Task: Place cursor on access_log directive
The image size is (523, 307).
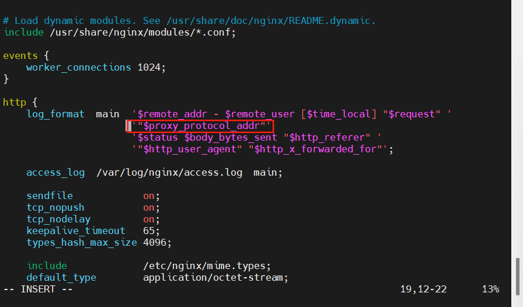Action: pyautogui.click(x=55, y=173)
